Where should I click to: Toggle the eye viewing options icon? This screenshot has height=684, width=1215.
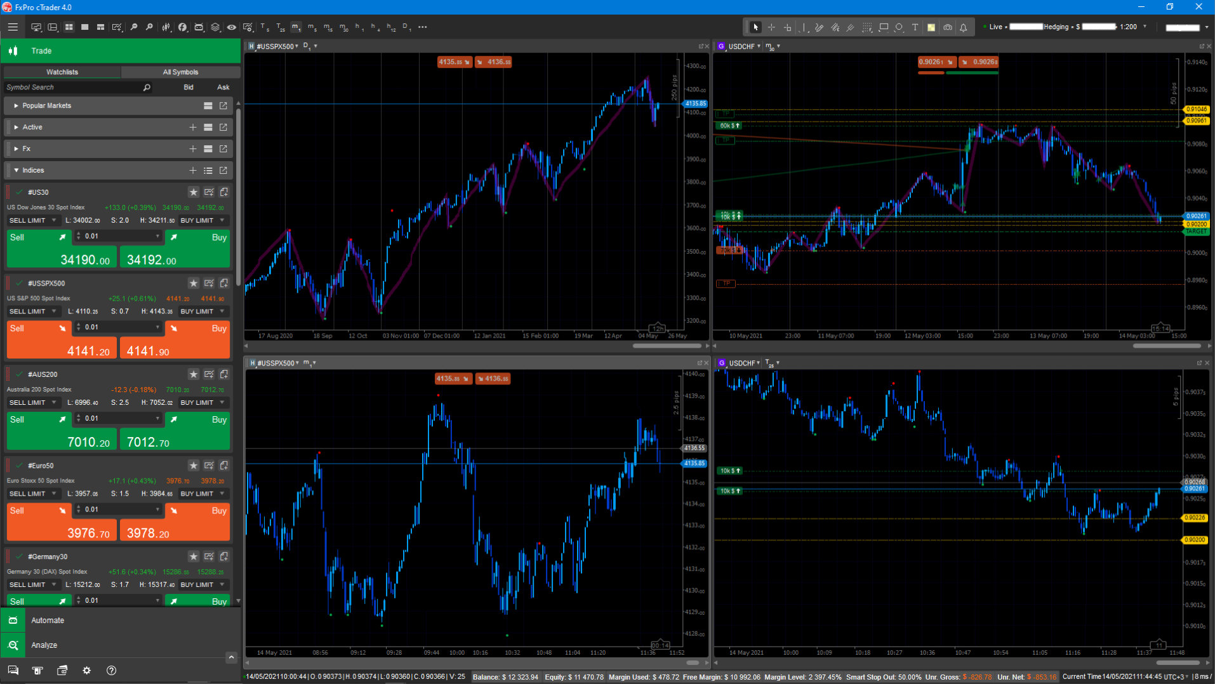(232, 27)
